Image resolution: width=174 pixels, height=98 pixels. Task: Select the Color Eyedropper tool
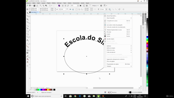coord(27,56)
